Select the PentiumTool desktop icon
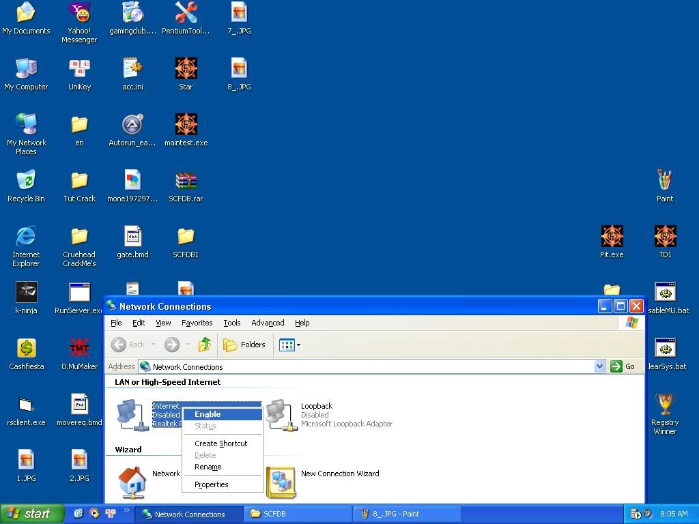 (x=186, y=18)
